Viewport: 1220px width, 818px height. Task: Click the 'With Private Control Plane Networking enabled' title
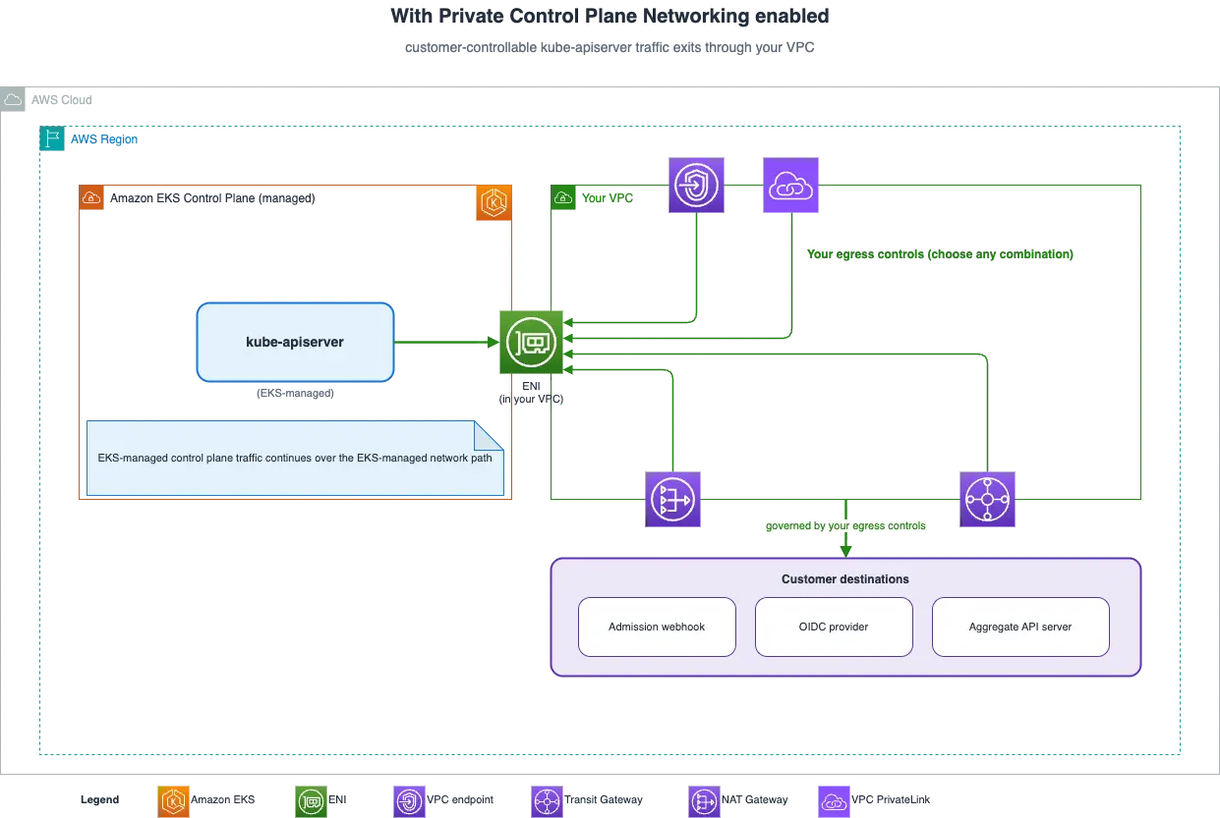610,16
